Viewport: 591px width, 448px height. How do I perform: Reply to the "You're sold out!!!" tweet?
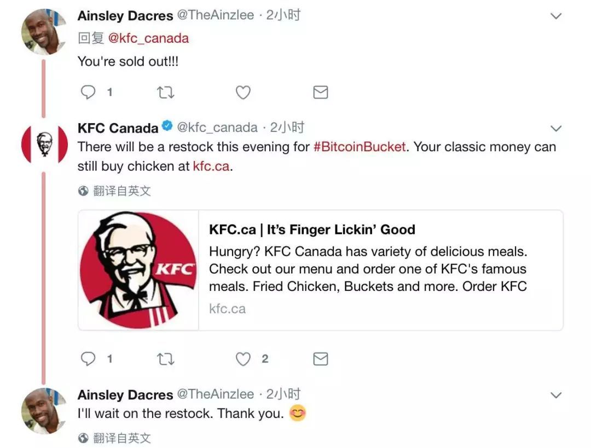(x=88, y=93)
